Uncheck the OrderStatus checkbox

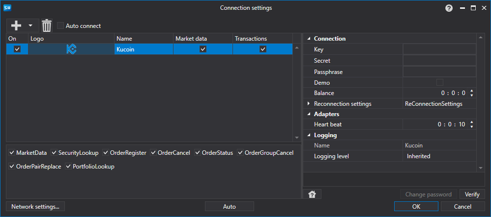coord(198,153)
